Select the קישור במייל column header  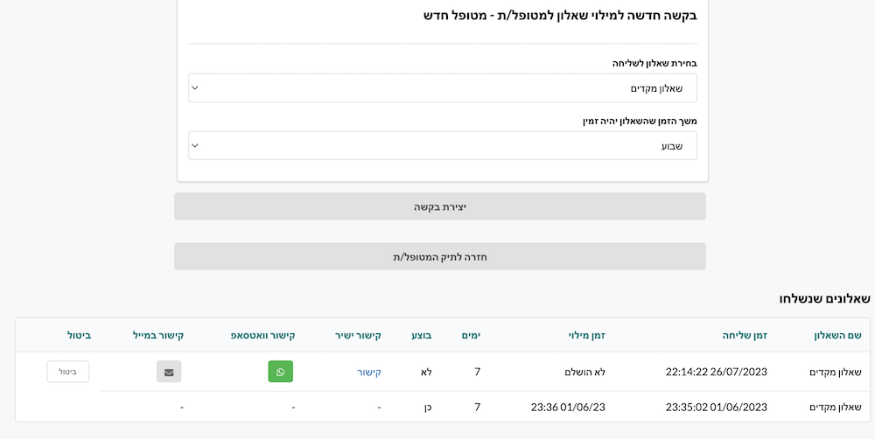(x=157, y=335)
